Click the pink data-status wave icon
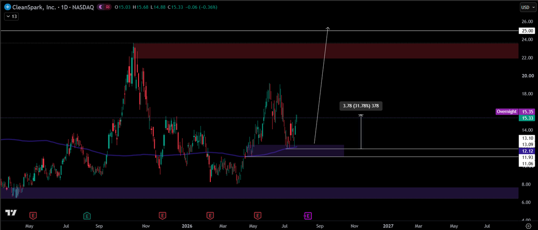The image size is (538, 230). point(108,7)
